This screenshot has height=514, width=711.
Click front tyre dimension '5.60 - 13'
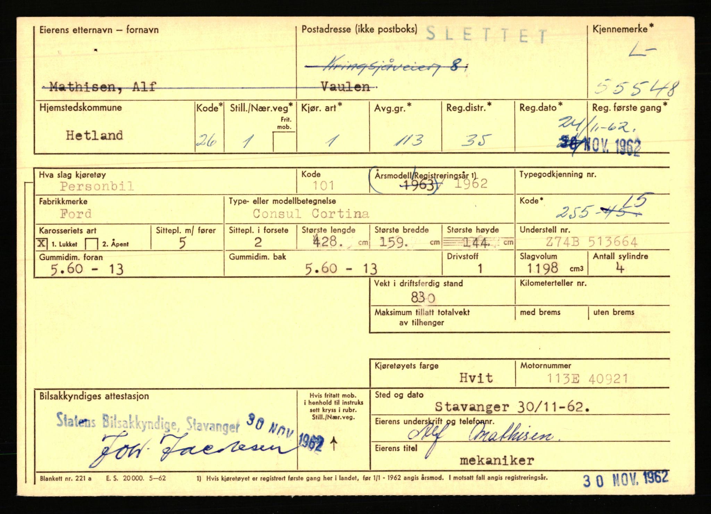[x=87, y=269]
